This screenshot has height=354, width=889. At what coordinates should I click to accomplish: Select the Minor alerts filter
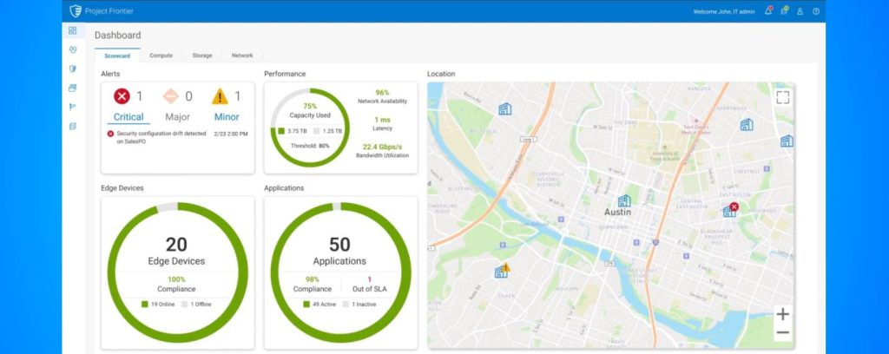pyautogui.click(x=226, y=117)
